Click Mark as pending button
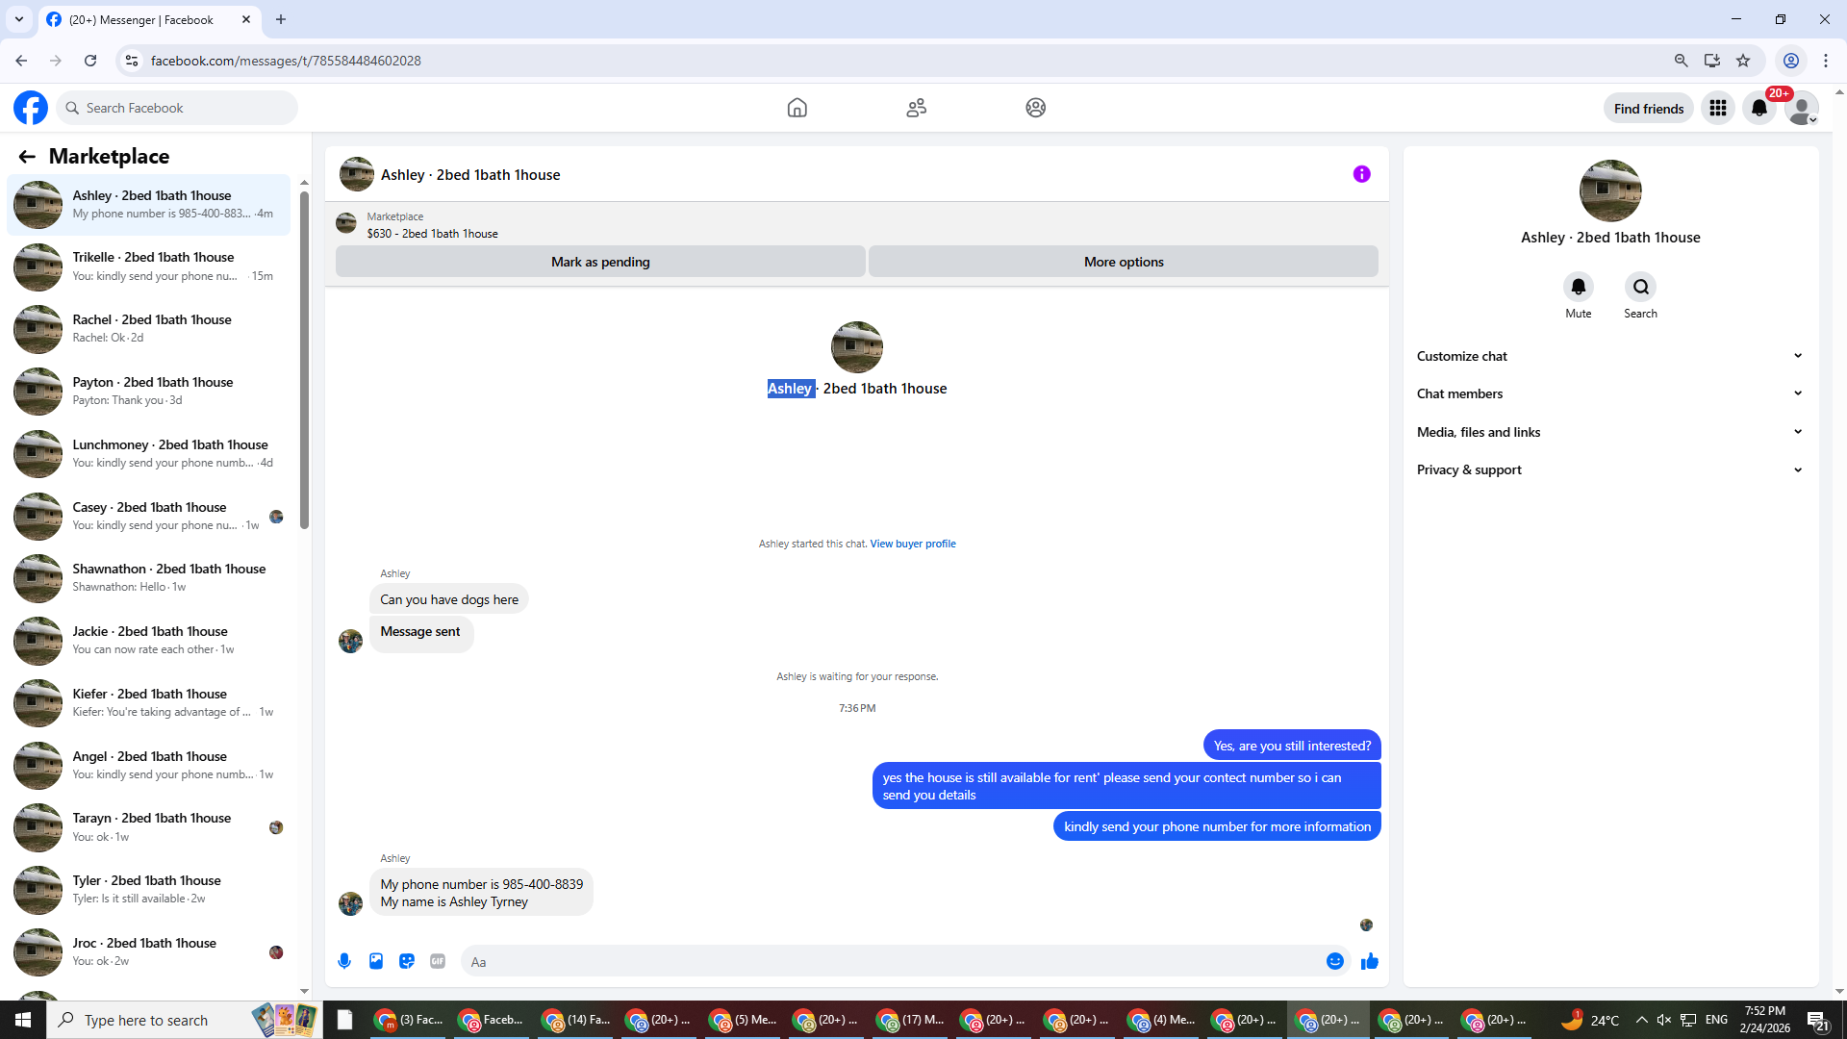1847x1039 pixels. click(600, 262)
